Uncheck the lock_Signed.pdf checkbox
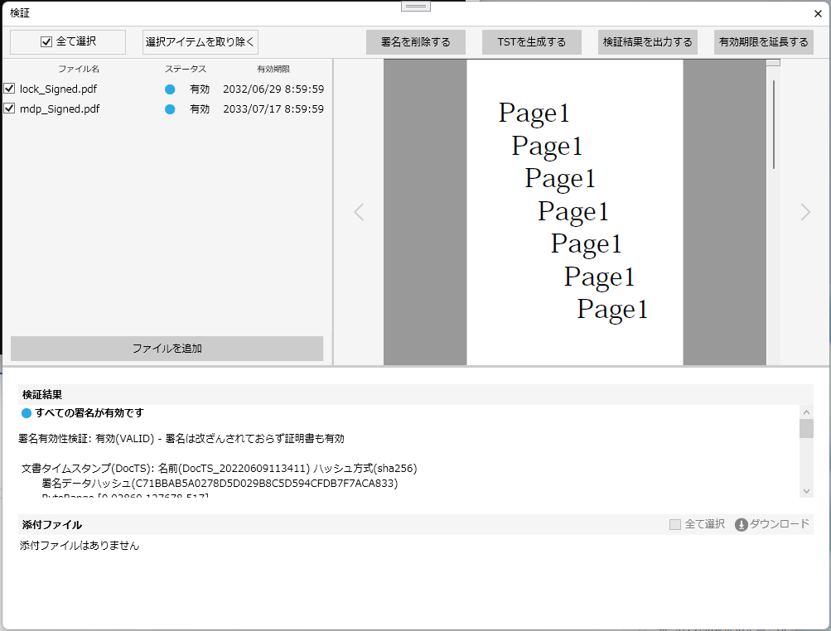This screenshot has height=631, width=831. 9,89
